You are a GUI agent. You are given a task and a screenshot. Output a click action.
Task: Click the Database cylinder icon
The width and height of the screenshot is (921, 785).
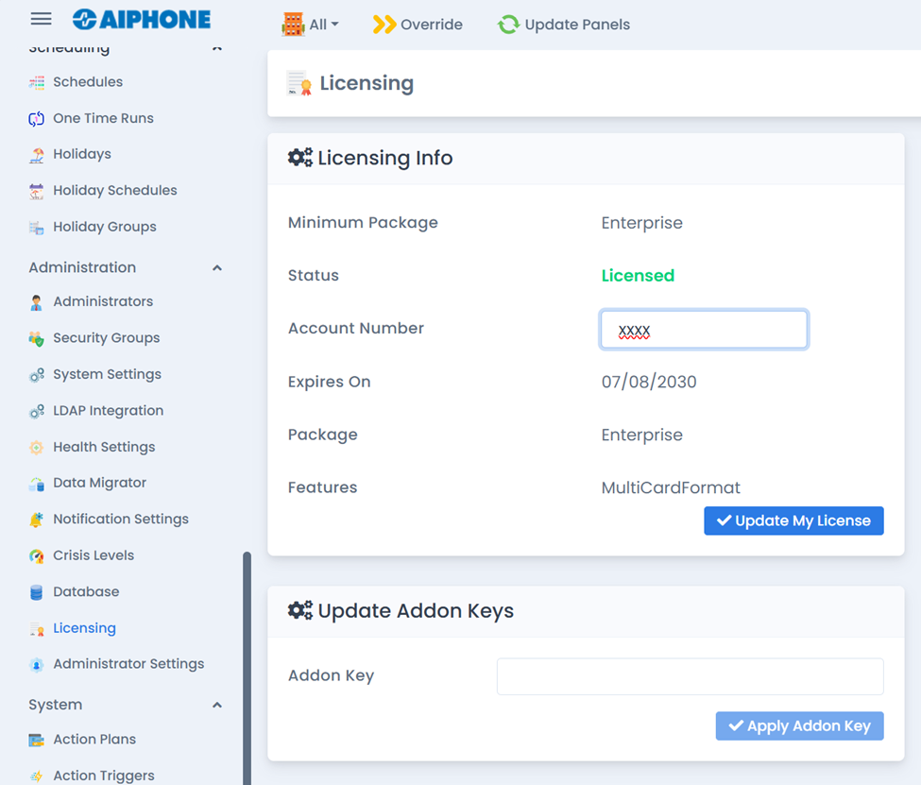37,592
